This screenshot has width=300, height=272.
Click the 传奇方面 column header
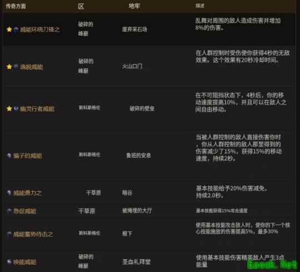16,6
